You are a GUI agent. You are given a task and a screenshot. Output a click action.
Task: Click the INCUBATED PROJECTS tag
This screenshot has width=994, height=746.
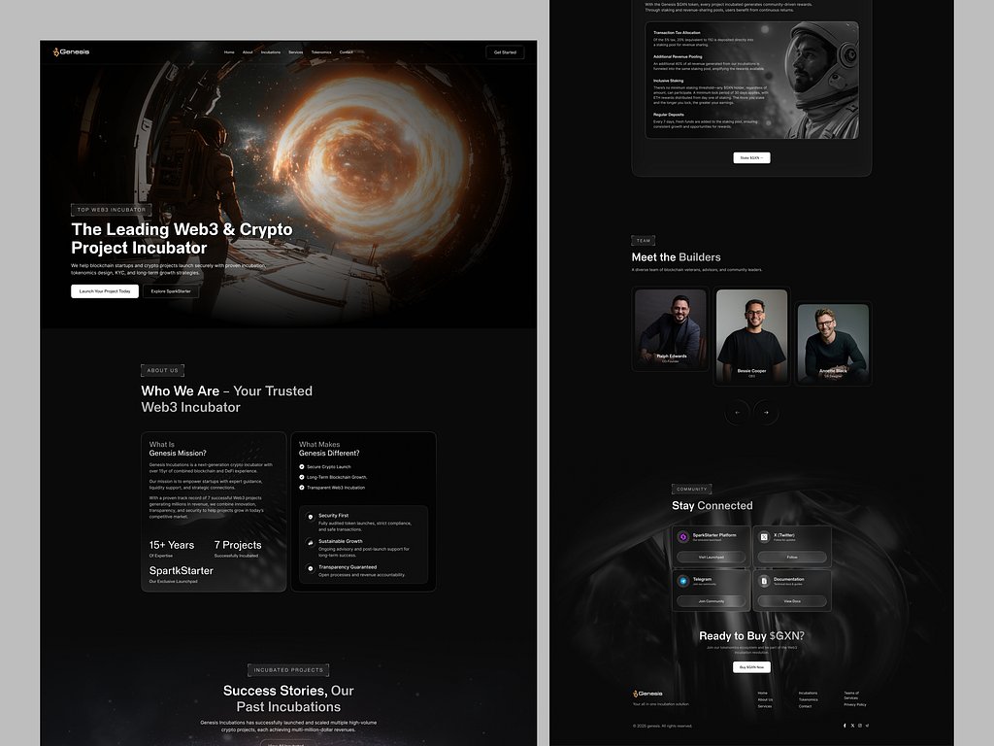coord(288,670)
